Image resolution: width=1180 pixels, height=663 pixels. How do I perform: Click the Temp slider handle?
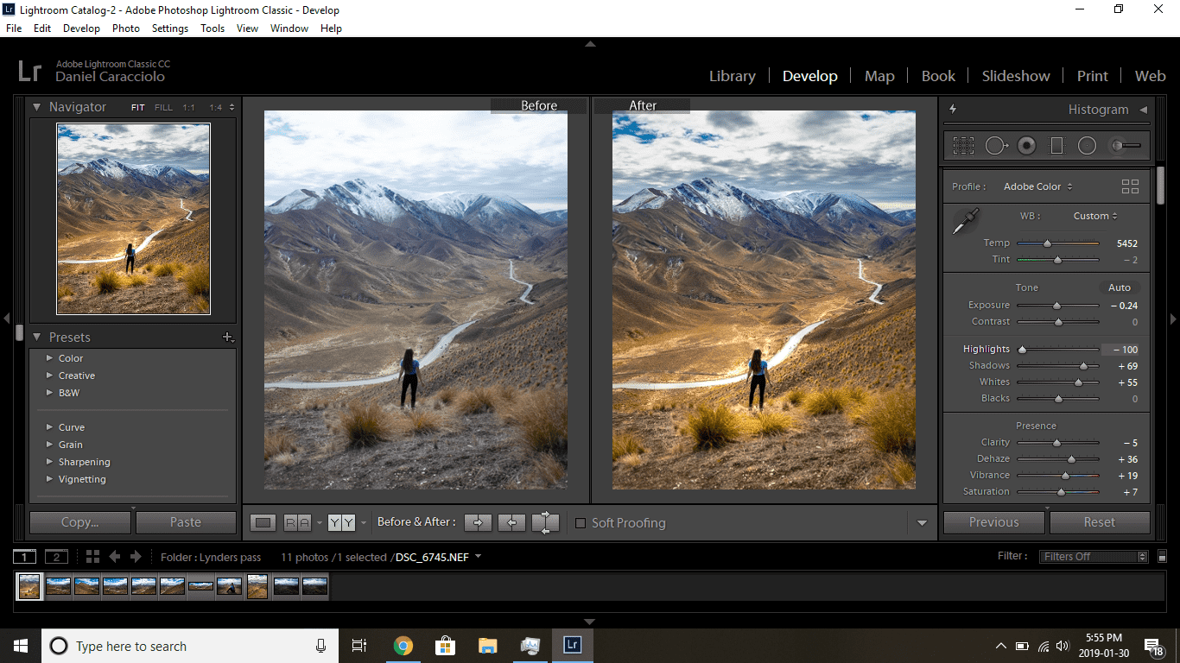(1049, 243)
